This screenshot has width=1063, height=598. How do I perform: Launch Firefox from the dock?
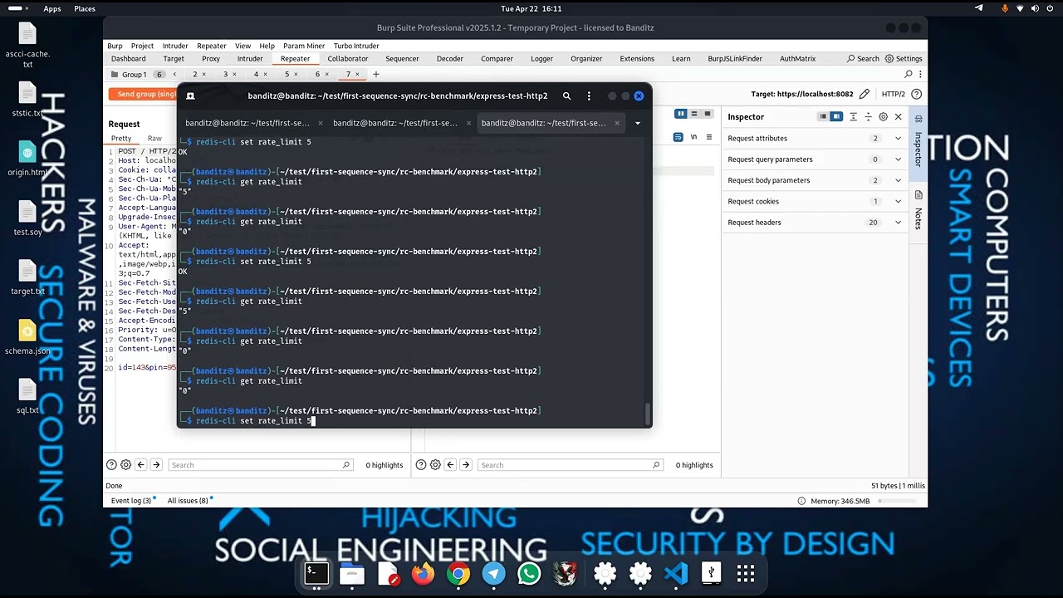423,573
